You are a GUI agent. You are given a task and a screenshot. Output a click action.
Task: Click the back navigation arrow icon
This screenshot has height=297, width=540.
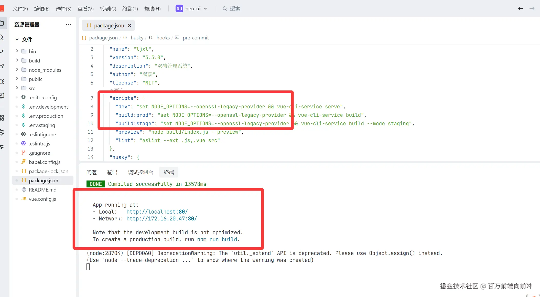(520, 8)
